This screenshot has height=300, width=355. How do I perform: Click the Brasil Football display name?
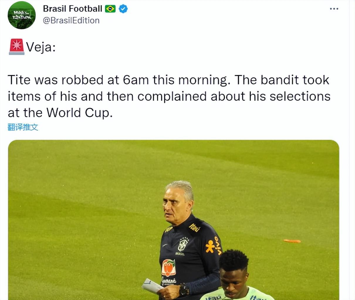tap(72, 9)
